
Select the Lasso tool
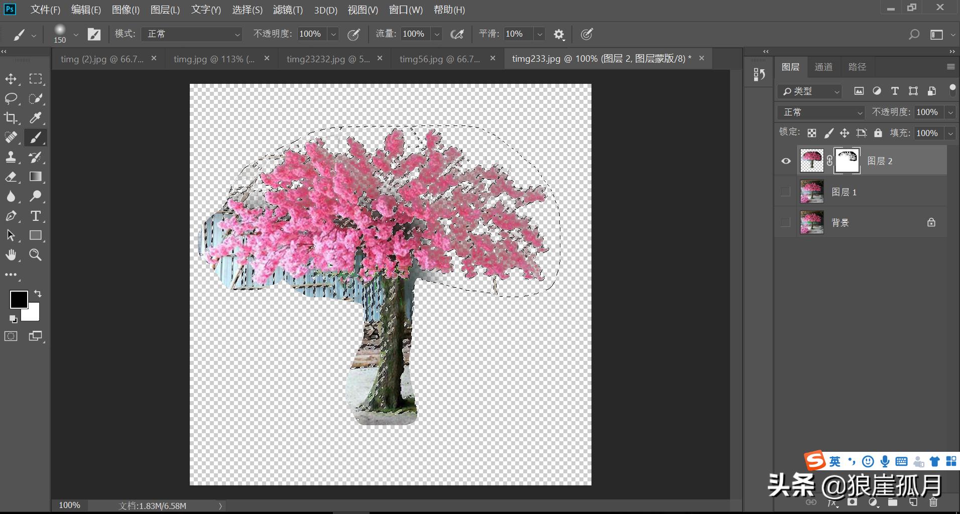coord(11,98)
